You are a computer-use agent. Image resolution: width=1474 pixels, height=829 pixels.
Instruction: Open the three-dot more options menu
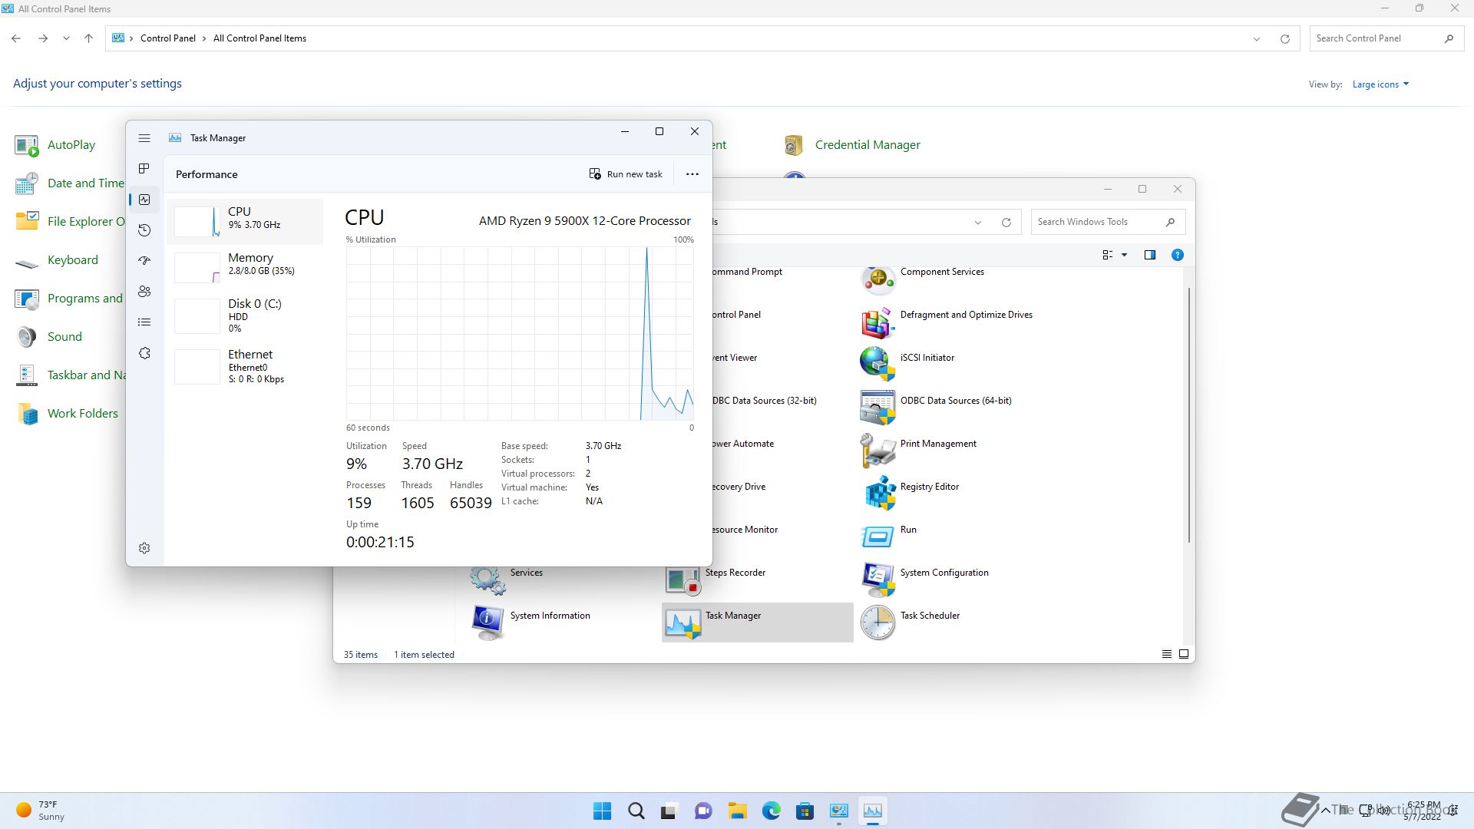click(692, 174)
